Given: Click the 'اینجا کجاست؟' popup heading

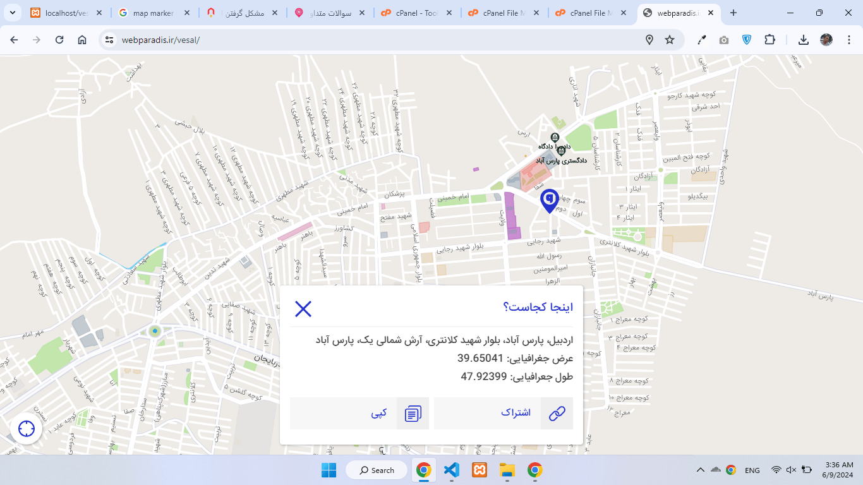Looking at the screenshot, I should point(538,308).
